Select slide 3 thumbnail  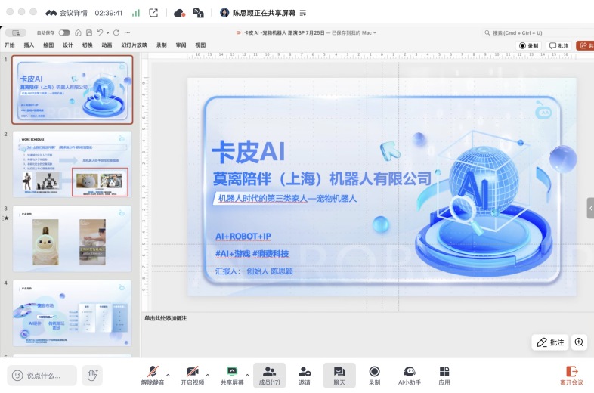(72, 239)
